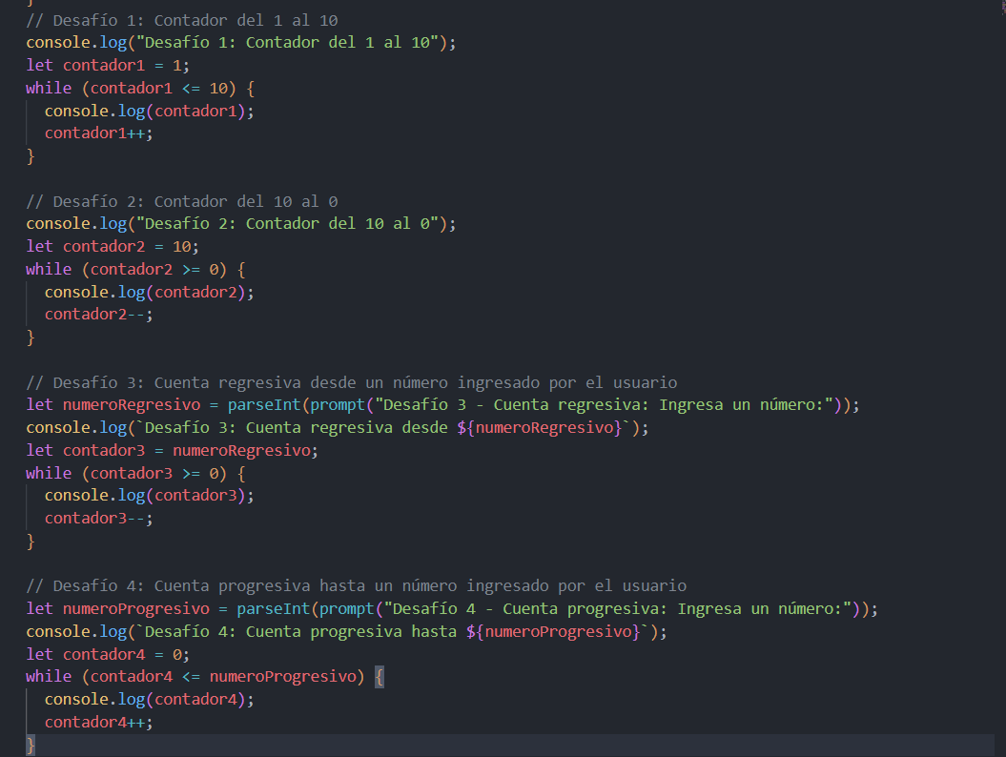The width and height of the screenshot is (1006, 757).
Task: Click the statement 'console.log(contador3);'
Action: 150,496
